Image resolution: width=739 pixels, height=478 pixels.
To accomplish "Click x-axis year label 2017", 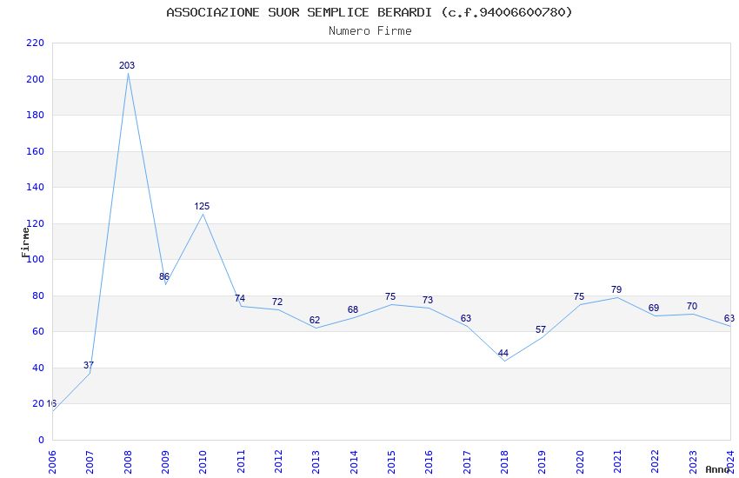I will (x=467, y=461).
